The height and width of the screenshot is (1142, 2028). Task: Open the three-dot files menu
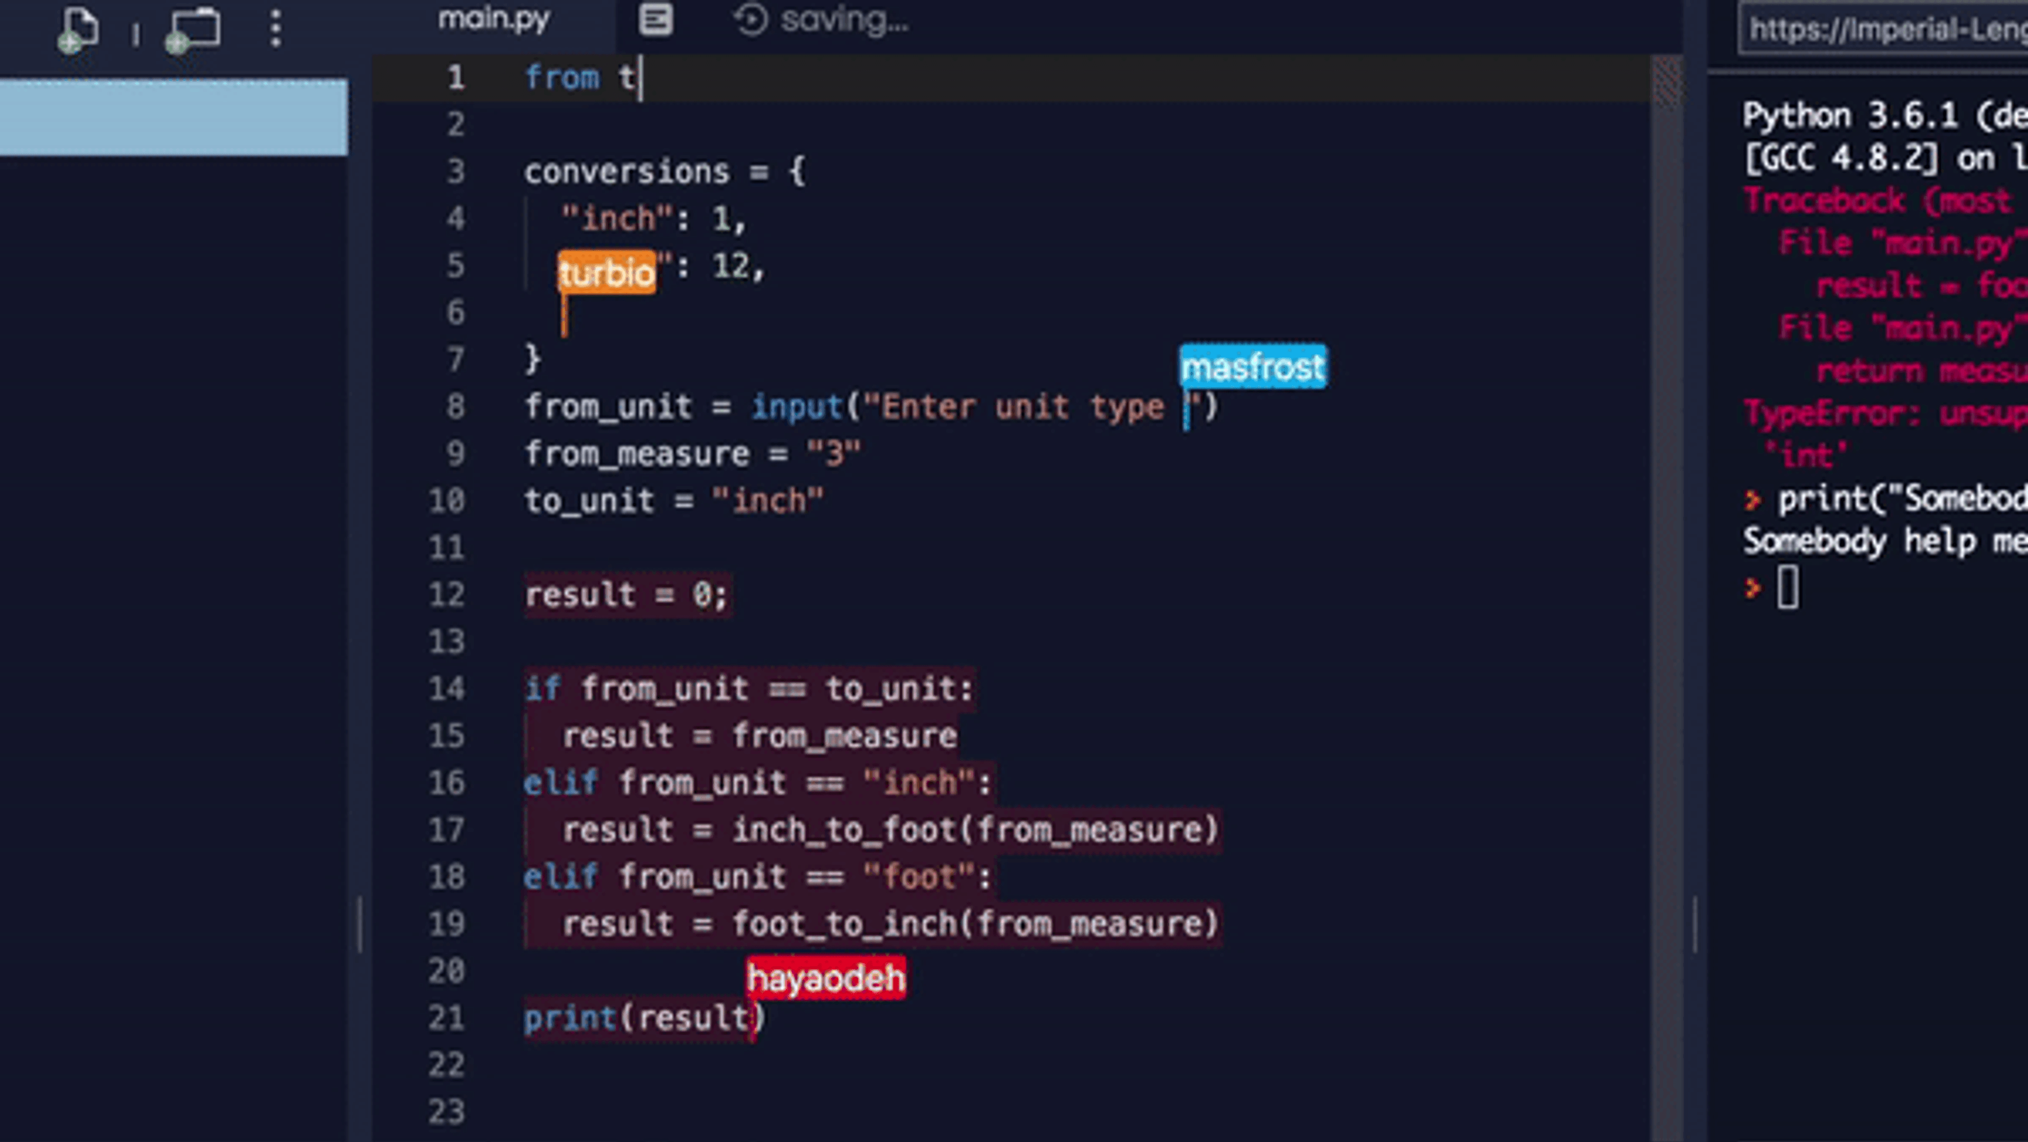[275, 29]
